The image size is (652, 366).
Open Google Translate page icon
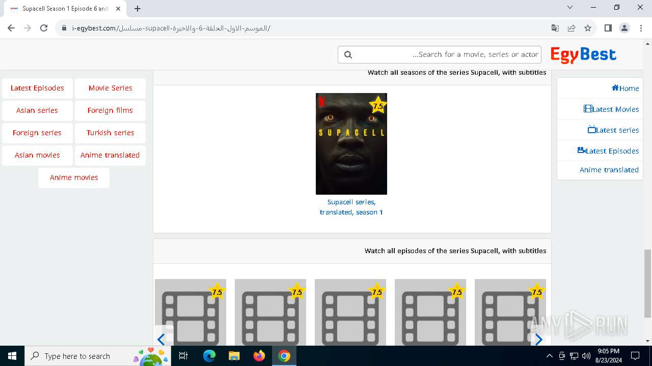coord(555,28)
